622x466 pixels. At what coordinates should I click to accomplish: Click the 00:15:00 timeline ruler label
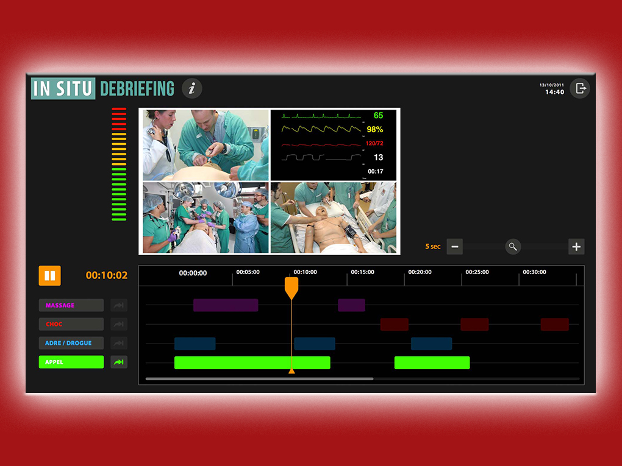click(363, 272)
